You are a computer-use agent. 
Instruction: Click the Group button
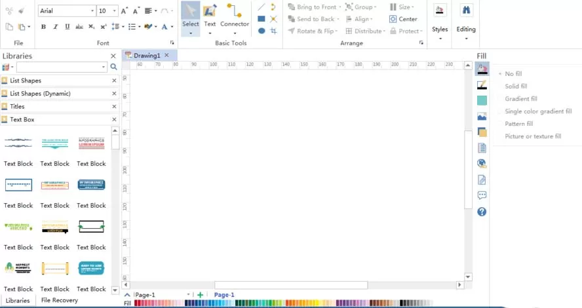[x=360, y=7]
